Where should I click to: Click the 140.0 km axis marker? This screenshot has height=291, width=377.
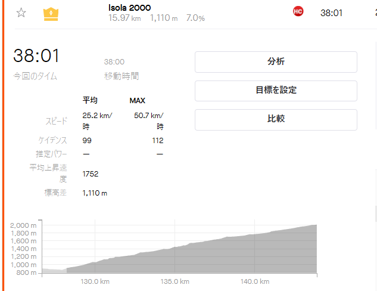point(254,281)
